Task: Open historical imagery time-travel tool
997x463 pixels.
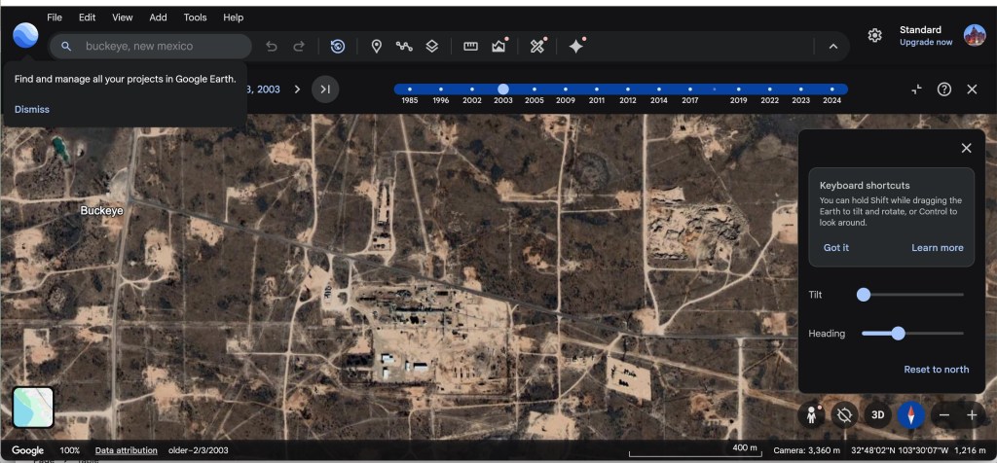Action: [338, 46]
